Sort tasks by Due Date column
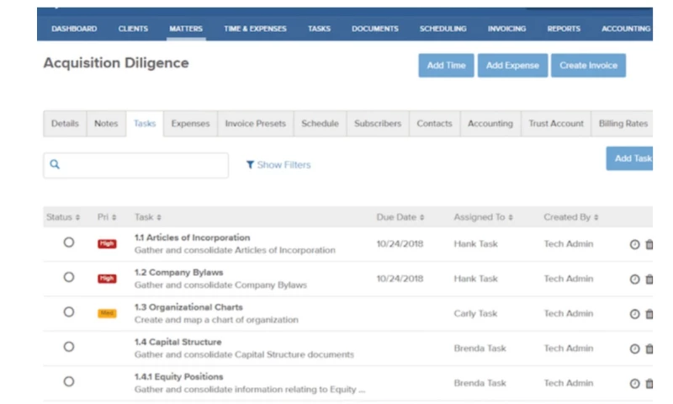Image resolution: width=673 pixels, height=404 pixels. pyautogui.click(x=400, y=217)
